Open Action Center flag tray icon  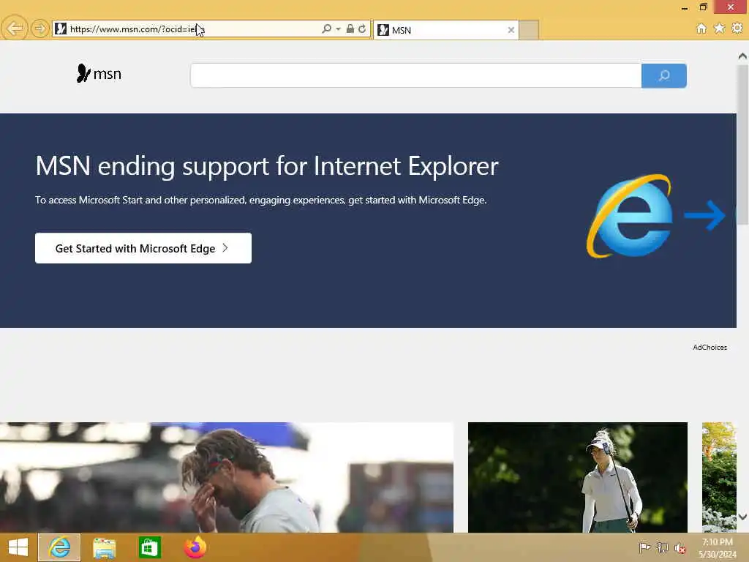click(x=644, y=547)
